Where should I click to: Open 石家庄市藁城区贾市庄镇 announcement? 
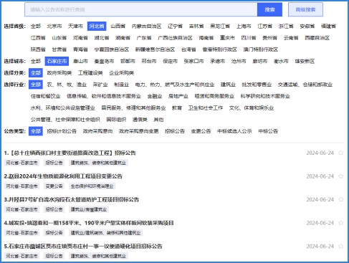[83, 247]
